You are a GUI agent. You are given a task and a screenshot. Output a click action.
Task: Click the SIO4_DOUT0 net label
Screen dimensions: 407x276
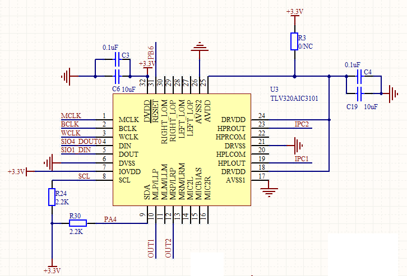tap(81, 142)
